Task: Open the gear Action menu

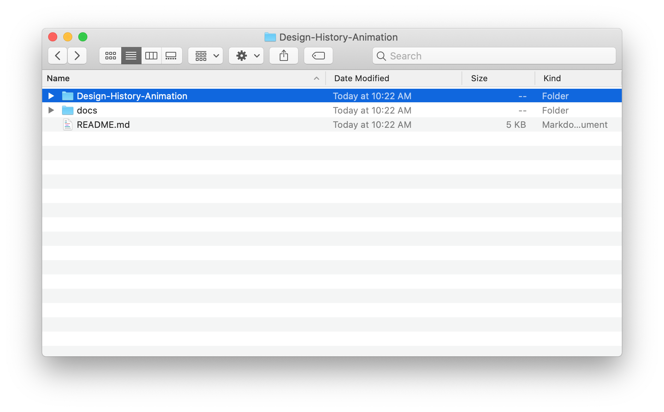Action: pyautogui.click(x=246, y=56)
